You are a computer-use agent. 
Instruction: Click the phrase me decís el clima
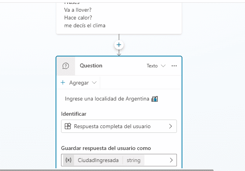click(85, 25)
